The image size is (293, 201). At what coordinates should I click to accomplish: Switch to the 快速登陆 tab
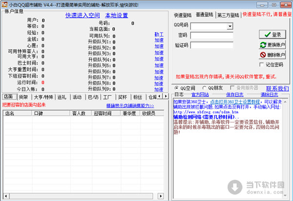click(x=183, y=15)
